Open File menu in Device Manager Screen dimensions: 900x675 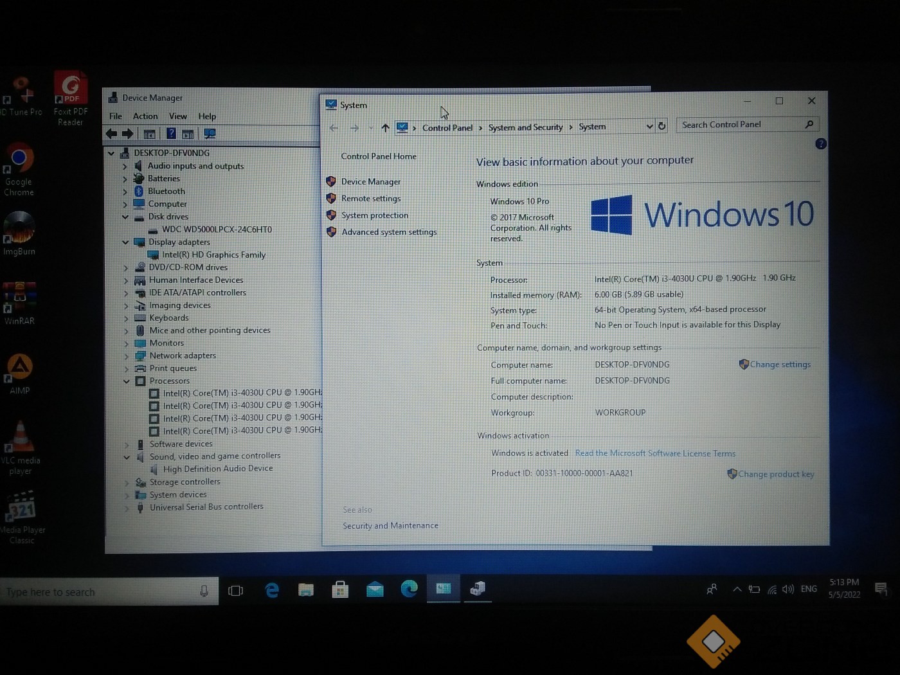[x=116, y=116]
